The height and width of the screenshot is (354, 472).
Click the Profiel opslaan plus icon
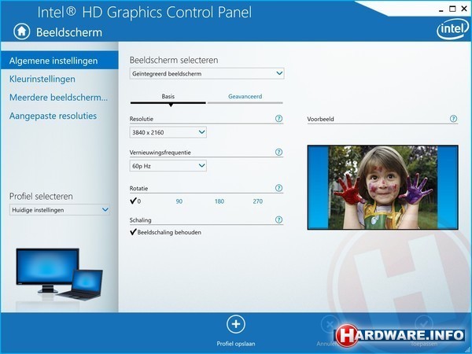pos(236,324)
